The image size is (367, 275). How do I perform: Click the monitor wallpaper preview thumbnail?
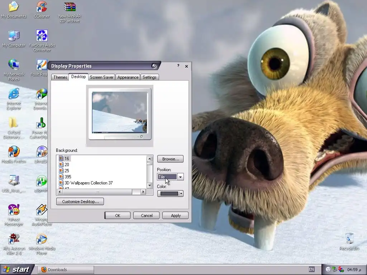pos(120,112)
